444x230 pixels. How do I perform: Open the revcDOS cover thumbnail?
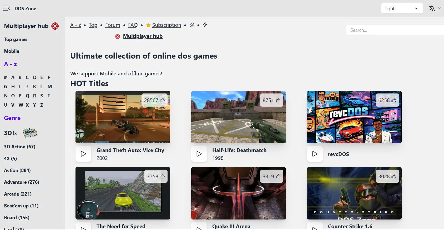pos(354,117)
